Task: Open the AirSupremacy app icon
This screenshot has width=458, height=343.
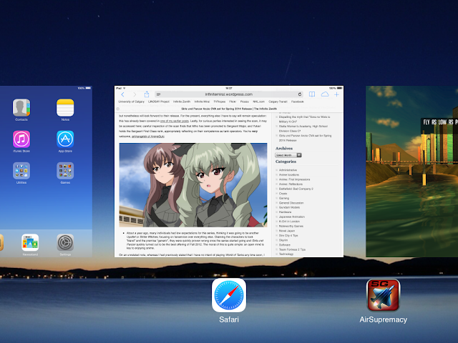Action: pos(384,295)
